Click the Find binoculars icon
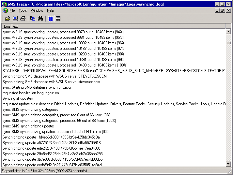 pyautogui.click(x=40, y=19)
